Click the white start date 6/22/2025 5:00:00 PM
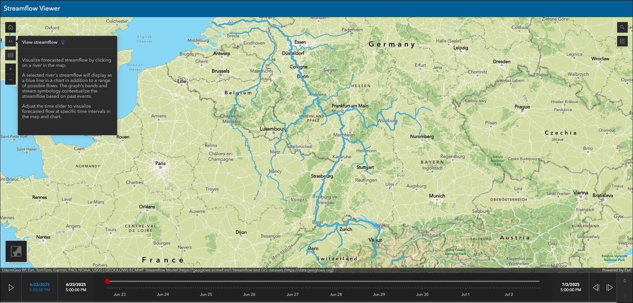 point(76,287)
